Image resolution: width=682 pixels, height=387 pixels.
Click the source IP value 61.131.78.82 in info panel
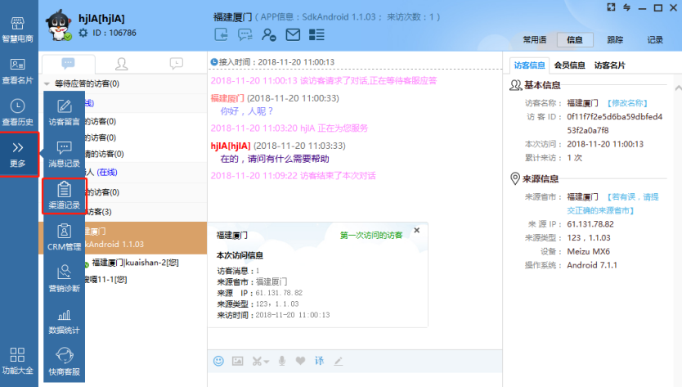[590, 224]
